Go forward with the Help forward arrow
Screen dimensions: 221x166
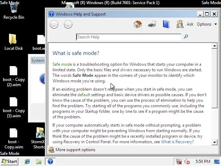click(68, 25)
